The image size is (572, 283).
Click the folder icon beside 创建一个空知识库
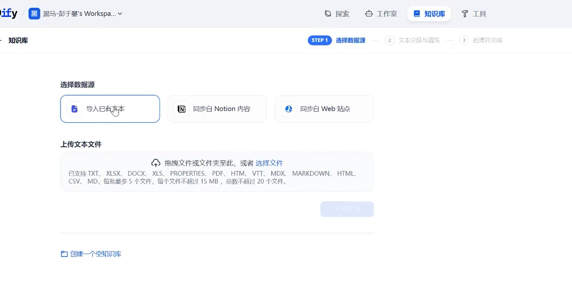click(64, 254)
